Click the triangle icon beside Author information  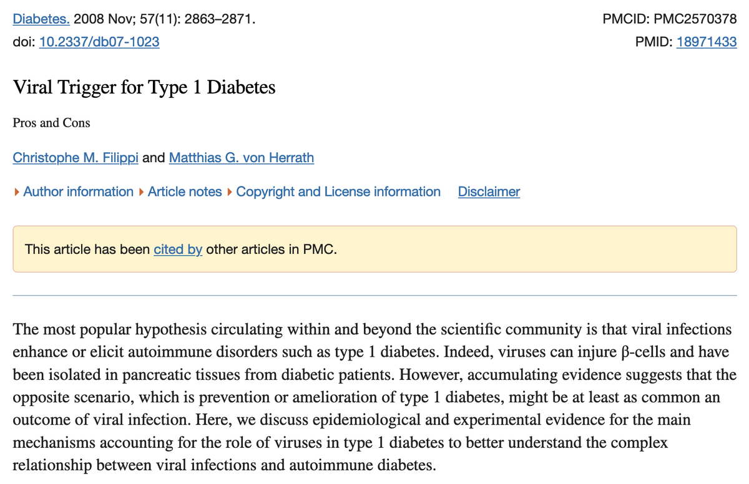16,192
